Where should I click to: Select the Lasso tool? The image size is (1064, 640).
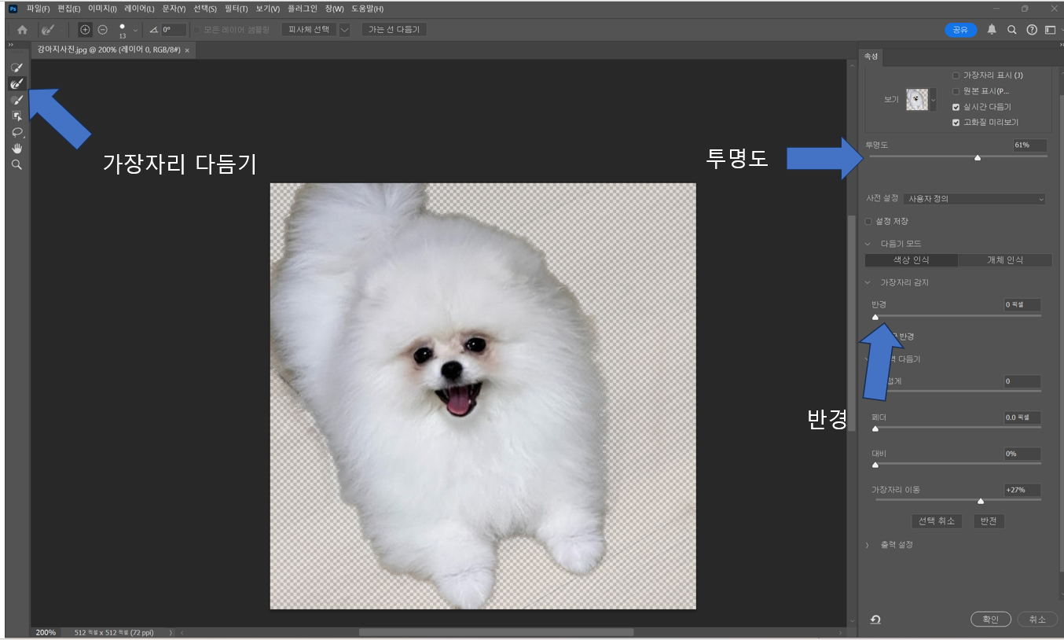pyautogui.click(x=17, y=132)
